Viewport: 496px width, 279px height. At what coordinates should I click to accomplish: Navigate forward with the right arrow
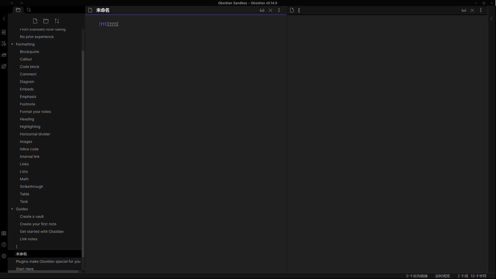pyautogui.click(x=21, y=3)
